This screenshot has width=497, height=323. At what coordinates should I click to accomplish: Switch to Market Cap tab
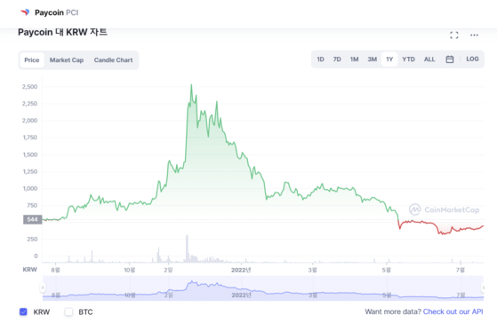pyautogui.click(x=67, y=60)
